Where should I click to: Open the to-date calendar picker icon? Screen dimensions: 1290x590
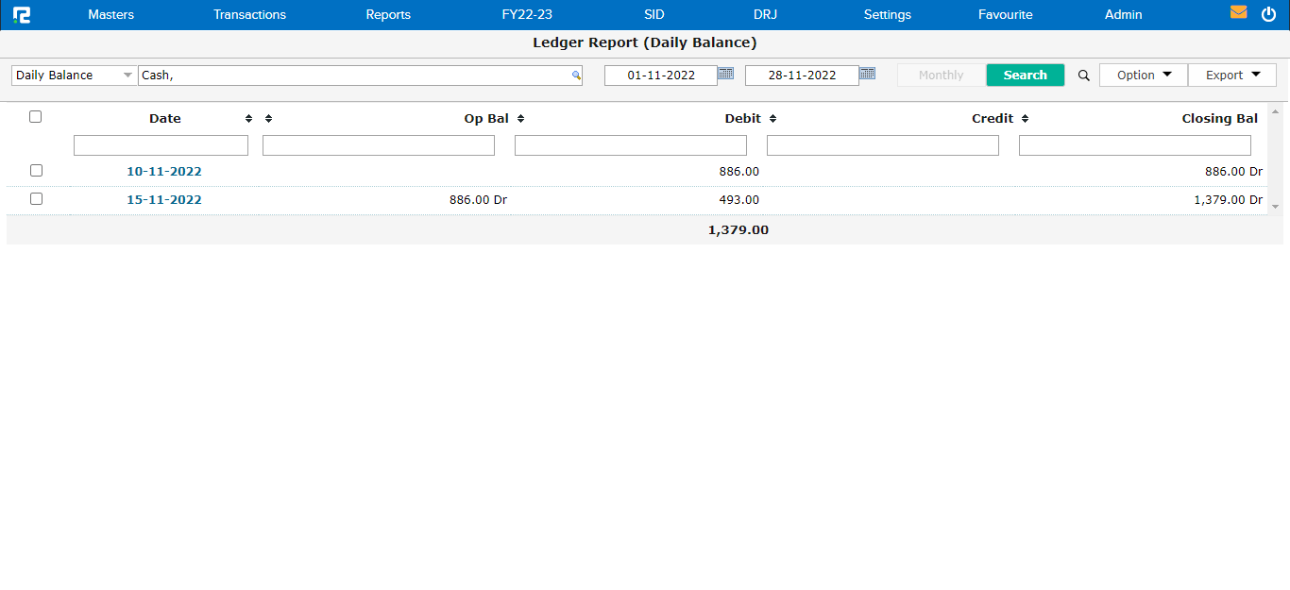tap(867, 74)
